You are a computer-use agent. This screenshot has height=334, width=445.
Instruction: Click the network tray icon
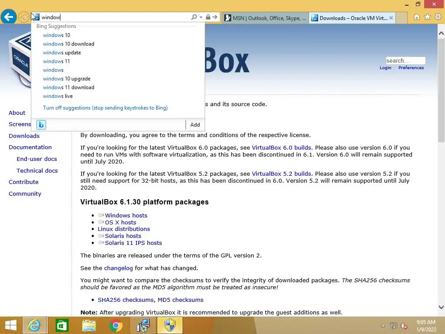(393, 326)
